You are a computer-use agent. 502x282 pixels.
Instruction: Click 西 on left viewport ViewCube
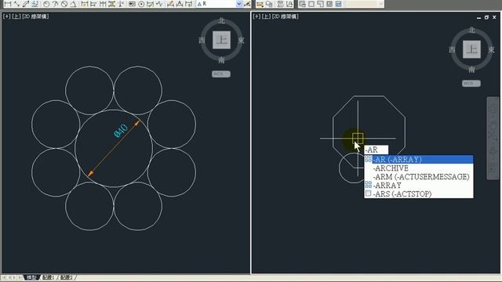[x=202, y=40]
